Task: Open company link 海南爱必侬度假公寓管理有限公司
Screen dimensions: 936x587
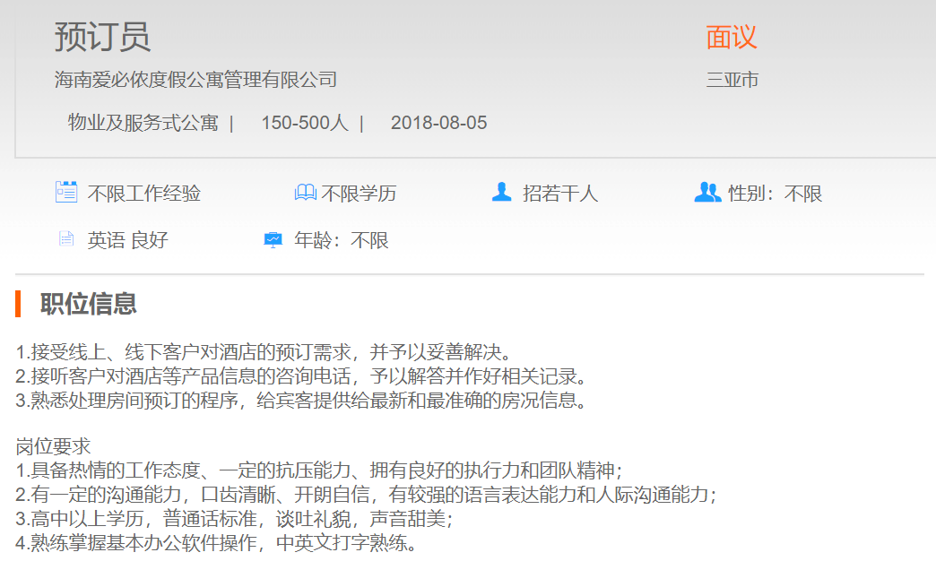Action: (x=195, y=80)
